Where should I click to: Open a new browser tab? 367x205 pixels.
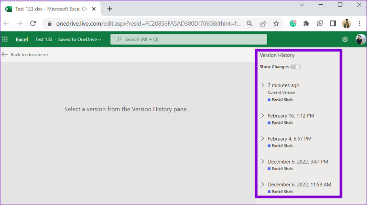pos(109,9)
